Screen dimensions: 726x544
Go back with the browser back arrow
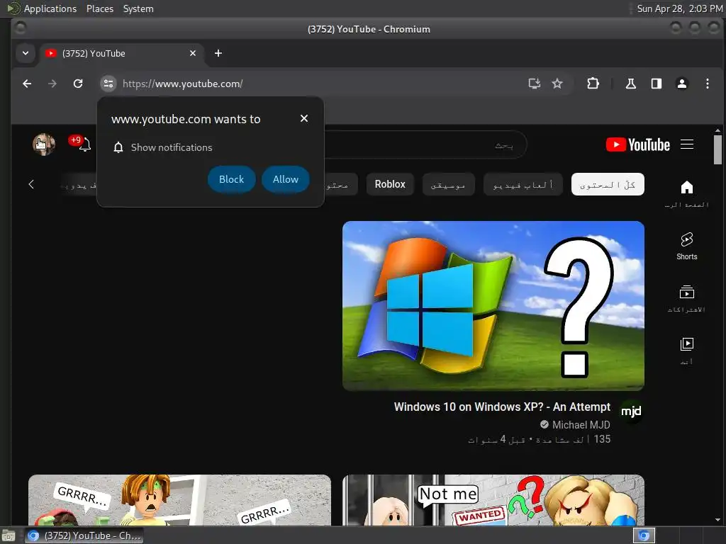[x=27, y=84]
